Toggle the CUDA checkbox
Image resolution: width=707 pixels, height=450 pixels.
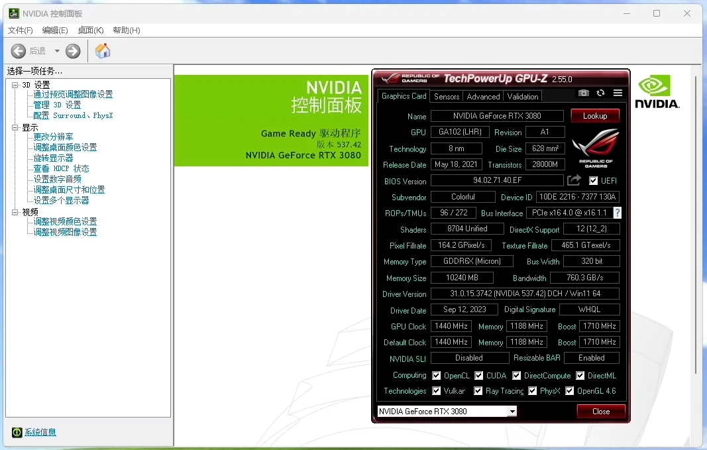pyautogui.click(x=479, y=376)
